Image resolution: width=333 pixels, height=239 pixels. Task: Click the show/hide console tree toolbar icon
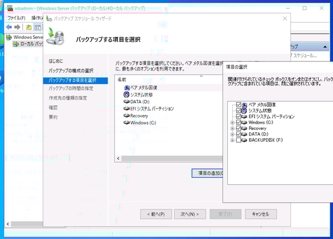[38, 27]
